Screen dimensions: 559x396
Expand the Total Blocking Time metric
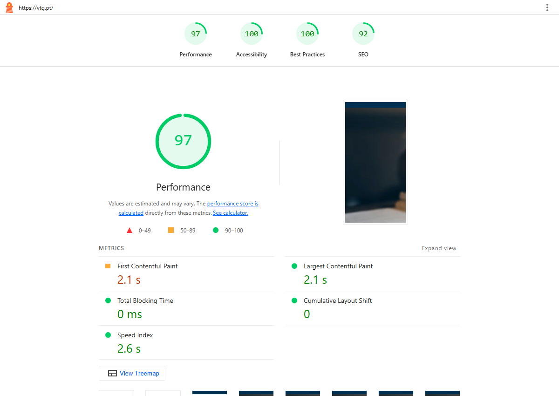tap(186, 308)
